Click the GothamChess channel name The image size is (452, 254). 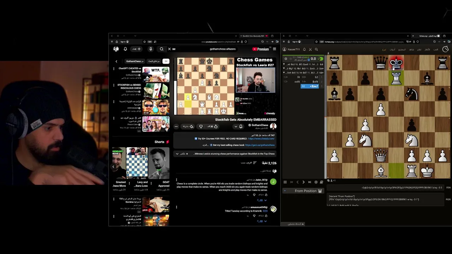(x=260, y=125)
